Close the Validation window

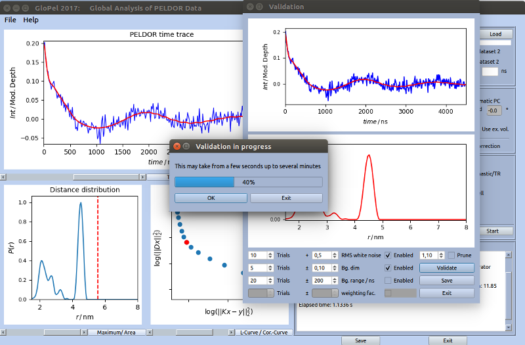point(251,7)
